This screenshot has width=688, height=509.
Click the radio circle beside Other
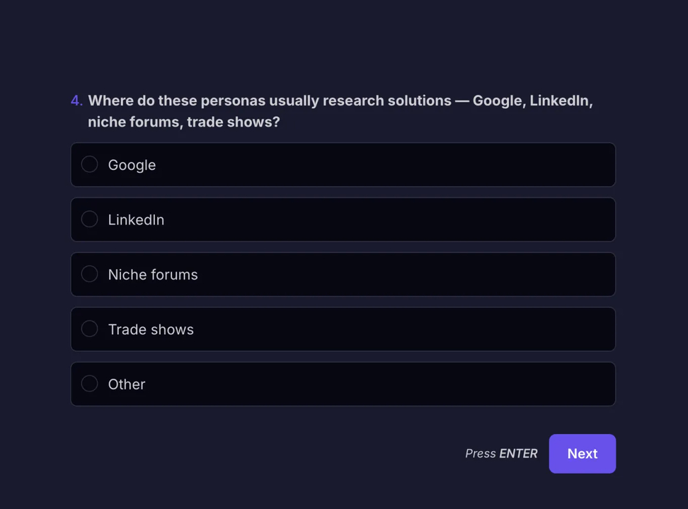(x=89, y=383)
